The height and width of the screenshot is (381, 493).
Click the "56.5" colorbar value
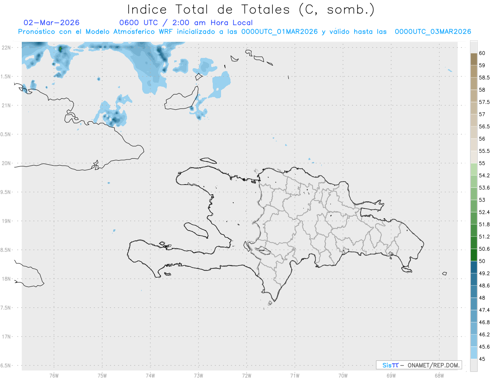click(x=484, y=126)
